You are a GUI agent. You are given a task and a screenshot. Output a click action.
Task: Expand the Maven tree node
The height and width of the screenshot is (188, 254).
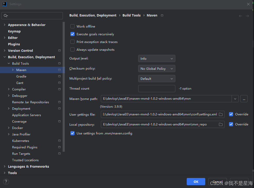coord(13,70)
